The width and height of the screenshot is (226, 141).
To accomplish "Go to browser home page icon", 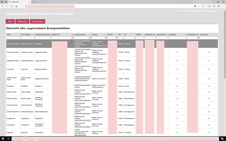I will (17, 6).
